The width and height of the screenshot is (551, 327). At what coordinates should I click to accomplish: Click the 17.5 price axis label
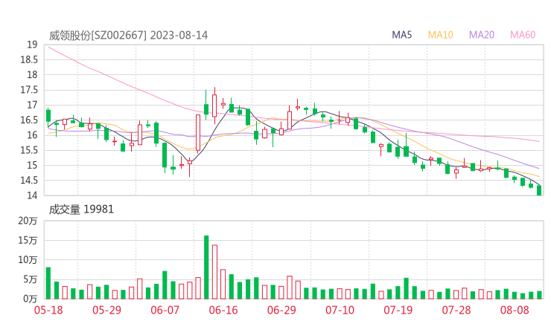coord(29,90)
